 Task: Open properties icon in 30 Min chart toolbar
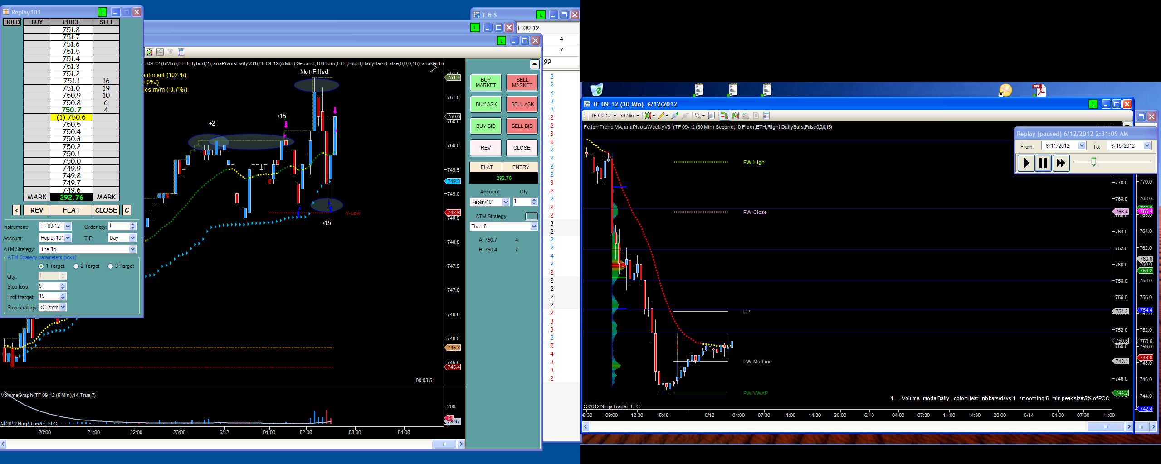point(767,116)
